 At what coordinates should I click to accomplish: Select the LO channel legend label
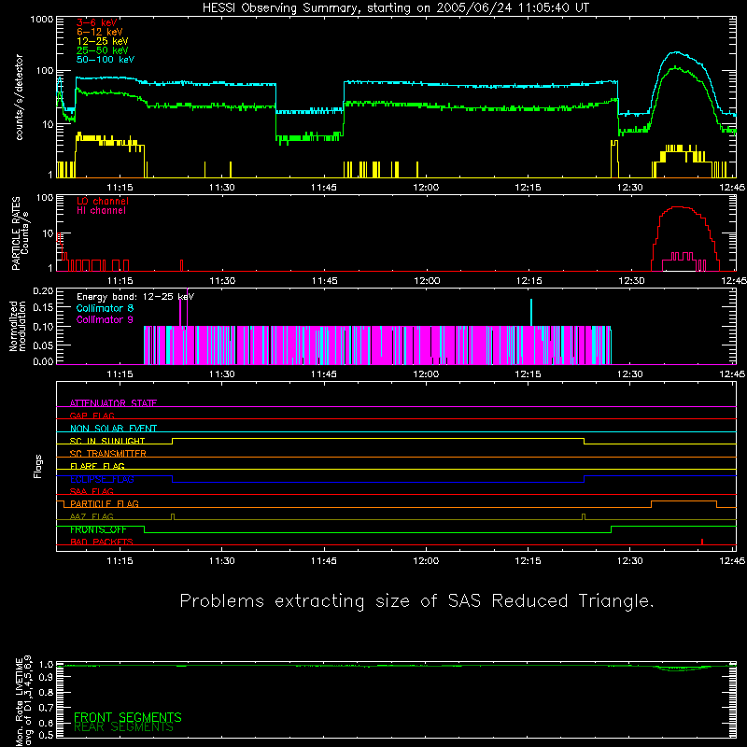pos(103,201)
